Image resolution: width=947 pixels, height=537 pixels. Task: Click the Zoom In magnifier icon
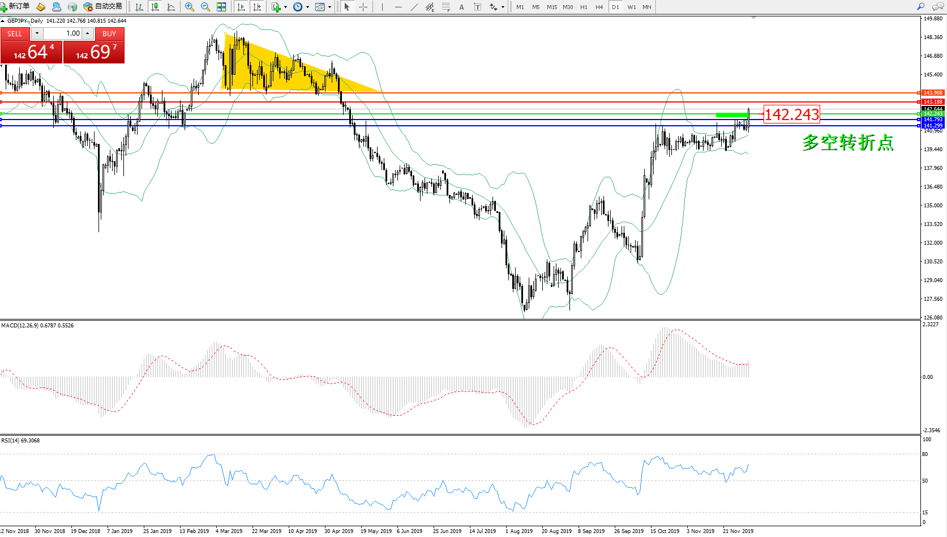tap(189, 7)
